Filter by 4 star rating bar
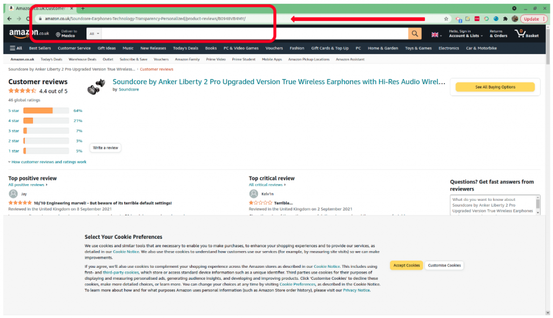 point(46,121)
